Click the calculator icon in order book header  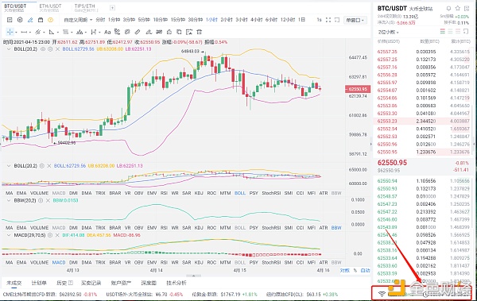click(x=467, y=8)
